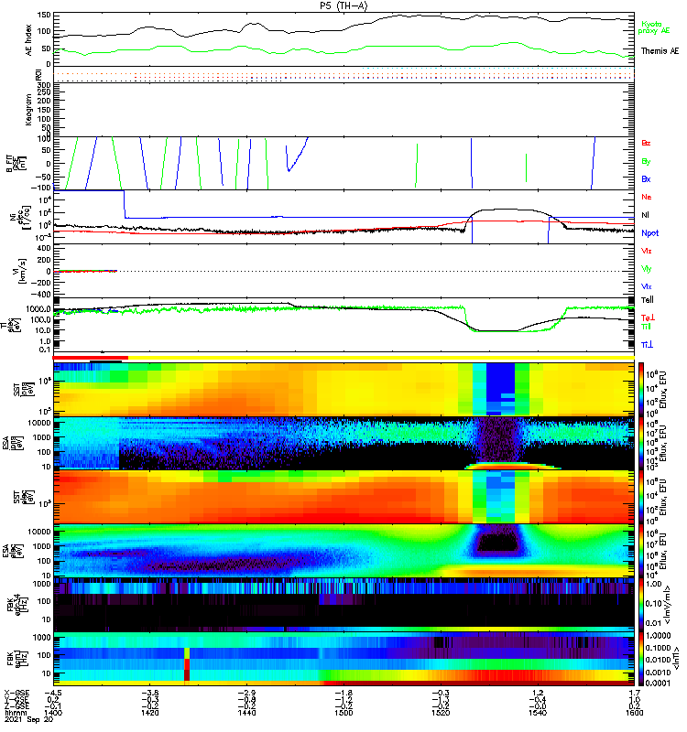Click the ESA electron Eflux color bar

[641, 552]
